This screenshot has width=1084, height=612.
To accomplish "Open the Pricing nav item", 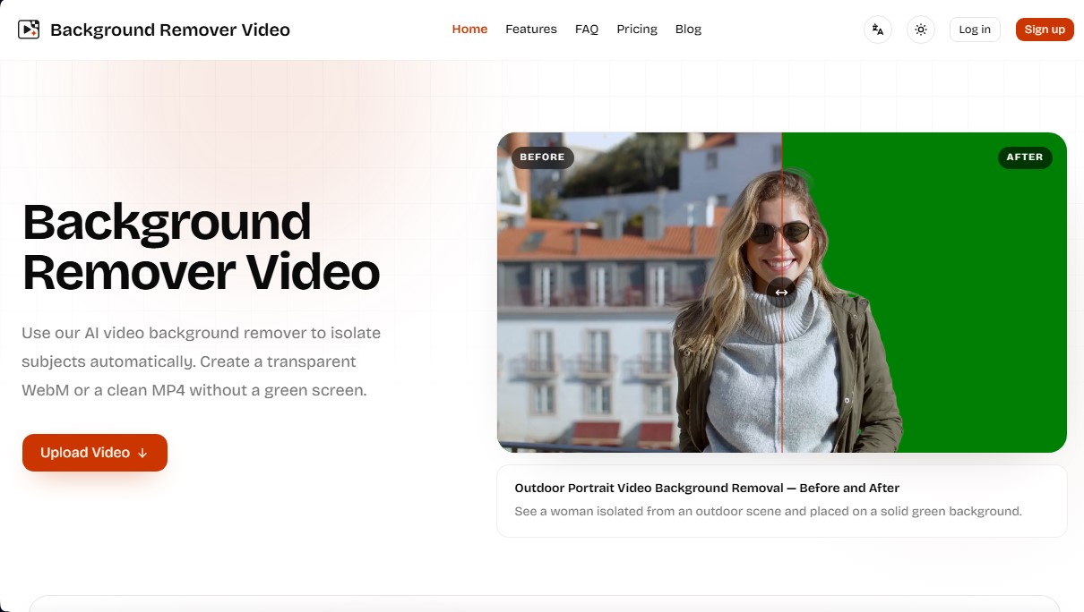I will pos(637,30).
